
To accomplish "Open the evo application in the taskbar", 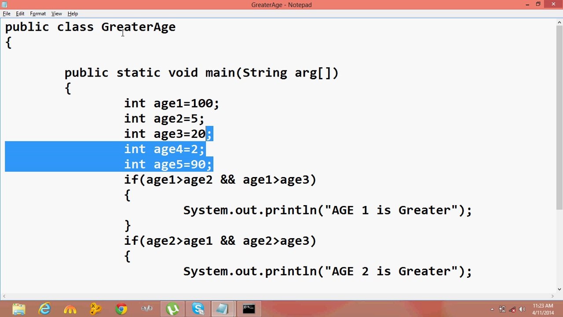I will pos(146,309).
